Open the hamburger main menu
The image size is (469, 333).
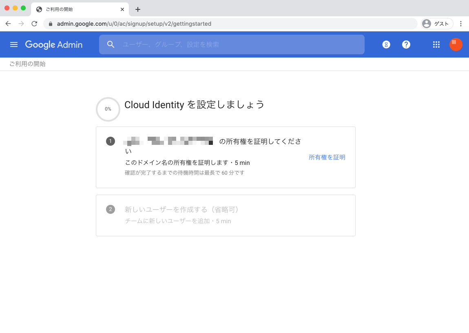tap(14, 44)
